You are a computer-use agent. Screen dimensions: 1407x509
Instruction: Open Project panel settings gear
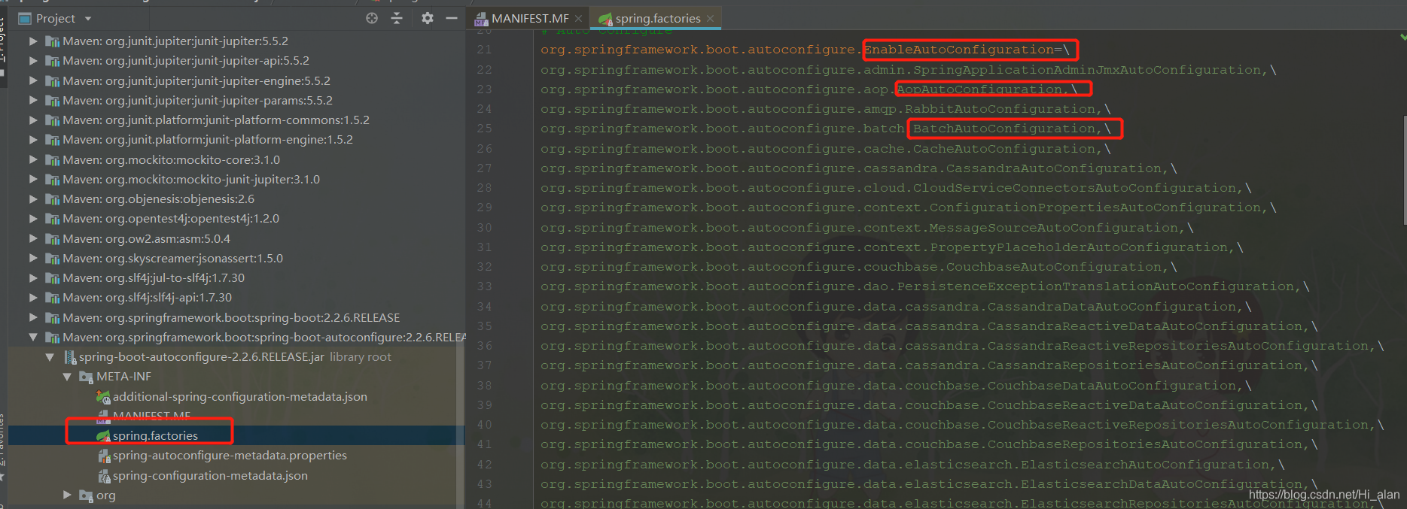pyautogui.click(x=427, y=18)
